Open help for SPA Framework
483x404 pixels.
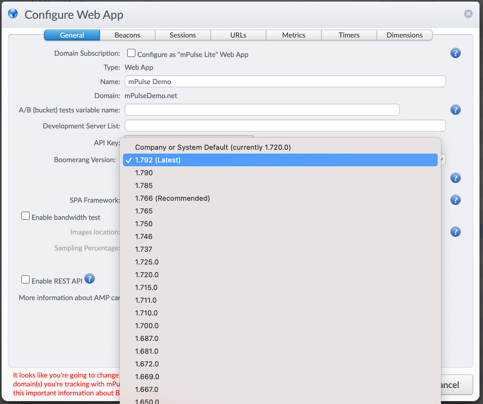456,200
